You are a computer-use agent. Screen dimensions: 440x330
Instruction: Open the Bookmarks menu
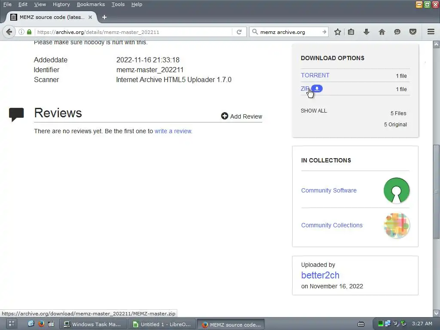pyautogui.click(x=91, y=4)
